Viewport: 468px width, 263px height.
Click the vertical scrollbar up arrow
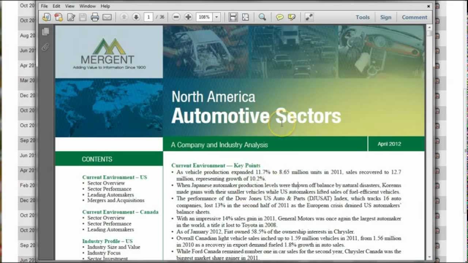point(429,28)
